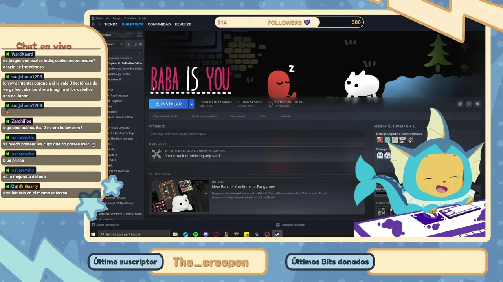This screenshot has height=282, width=503.
Task: Open Sticky Notes from the taskbar
Action: pos(247,234)
